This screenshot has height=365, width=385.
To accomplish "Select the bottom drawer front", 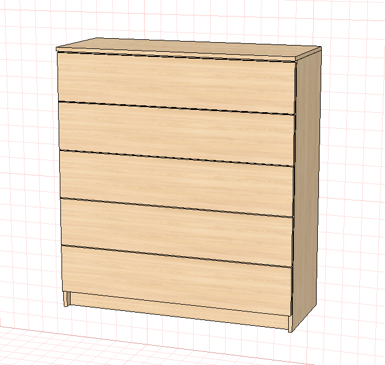I will point(177,280).
